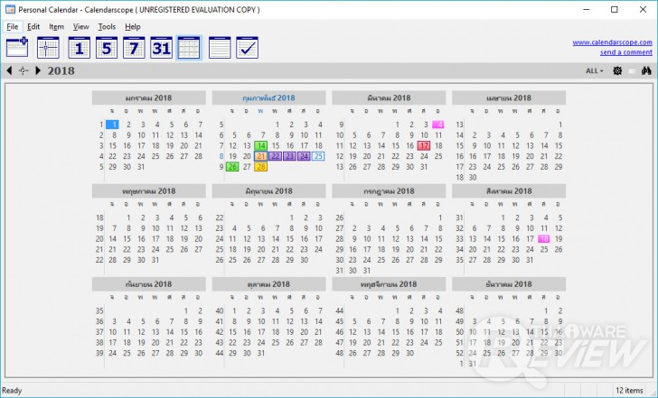This screenshot has width=658, height=398.
Task: Go to next year arrow
Action: pos(38,70)
